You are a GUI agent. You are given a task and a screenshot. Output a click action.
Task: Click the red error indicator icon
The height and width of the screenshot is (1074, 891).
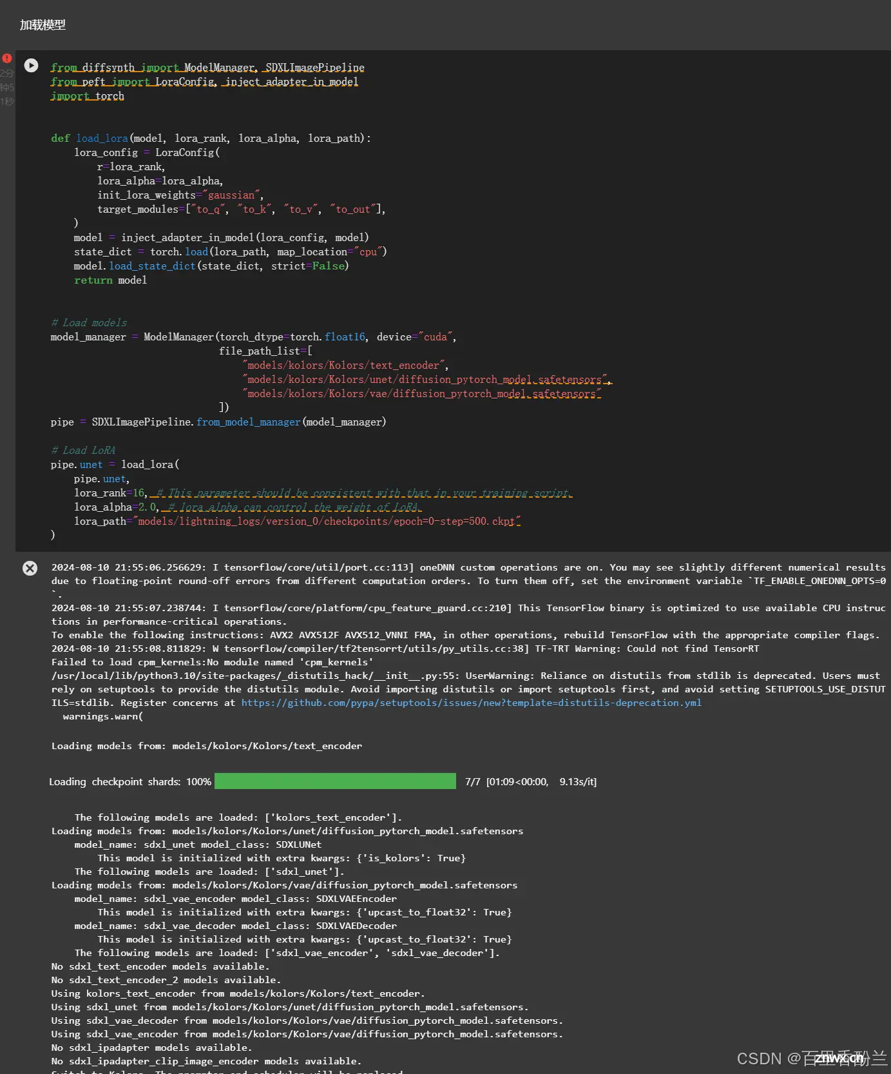(7, 58)
